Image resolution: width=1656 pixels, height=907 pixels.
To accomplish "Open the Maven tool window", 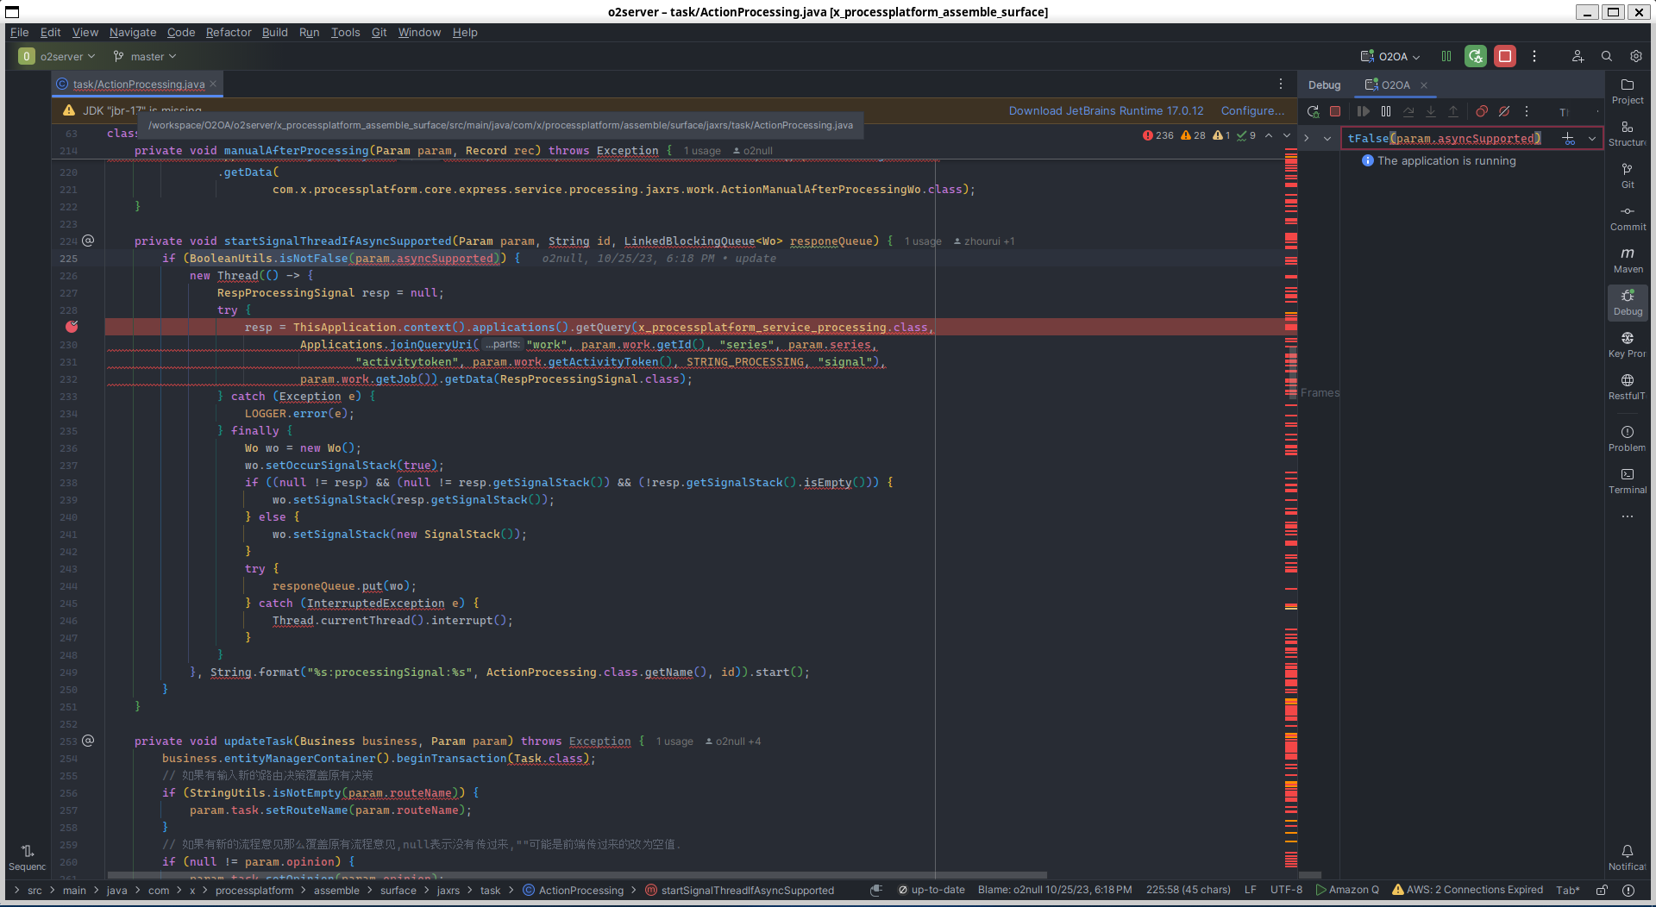I will (x=1628, y=260).
